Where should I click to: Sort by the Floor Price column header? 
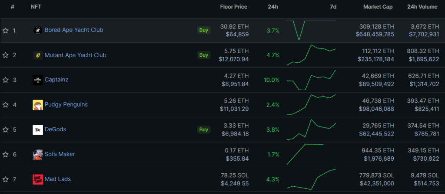coord(233,7)
